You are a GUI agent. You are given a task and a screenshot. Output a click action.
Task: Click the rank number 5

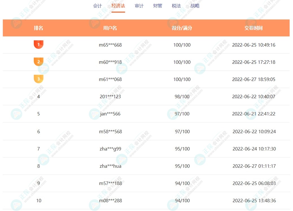point(38,114)
